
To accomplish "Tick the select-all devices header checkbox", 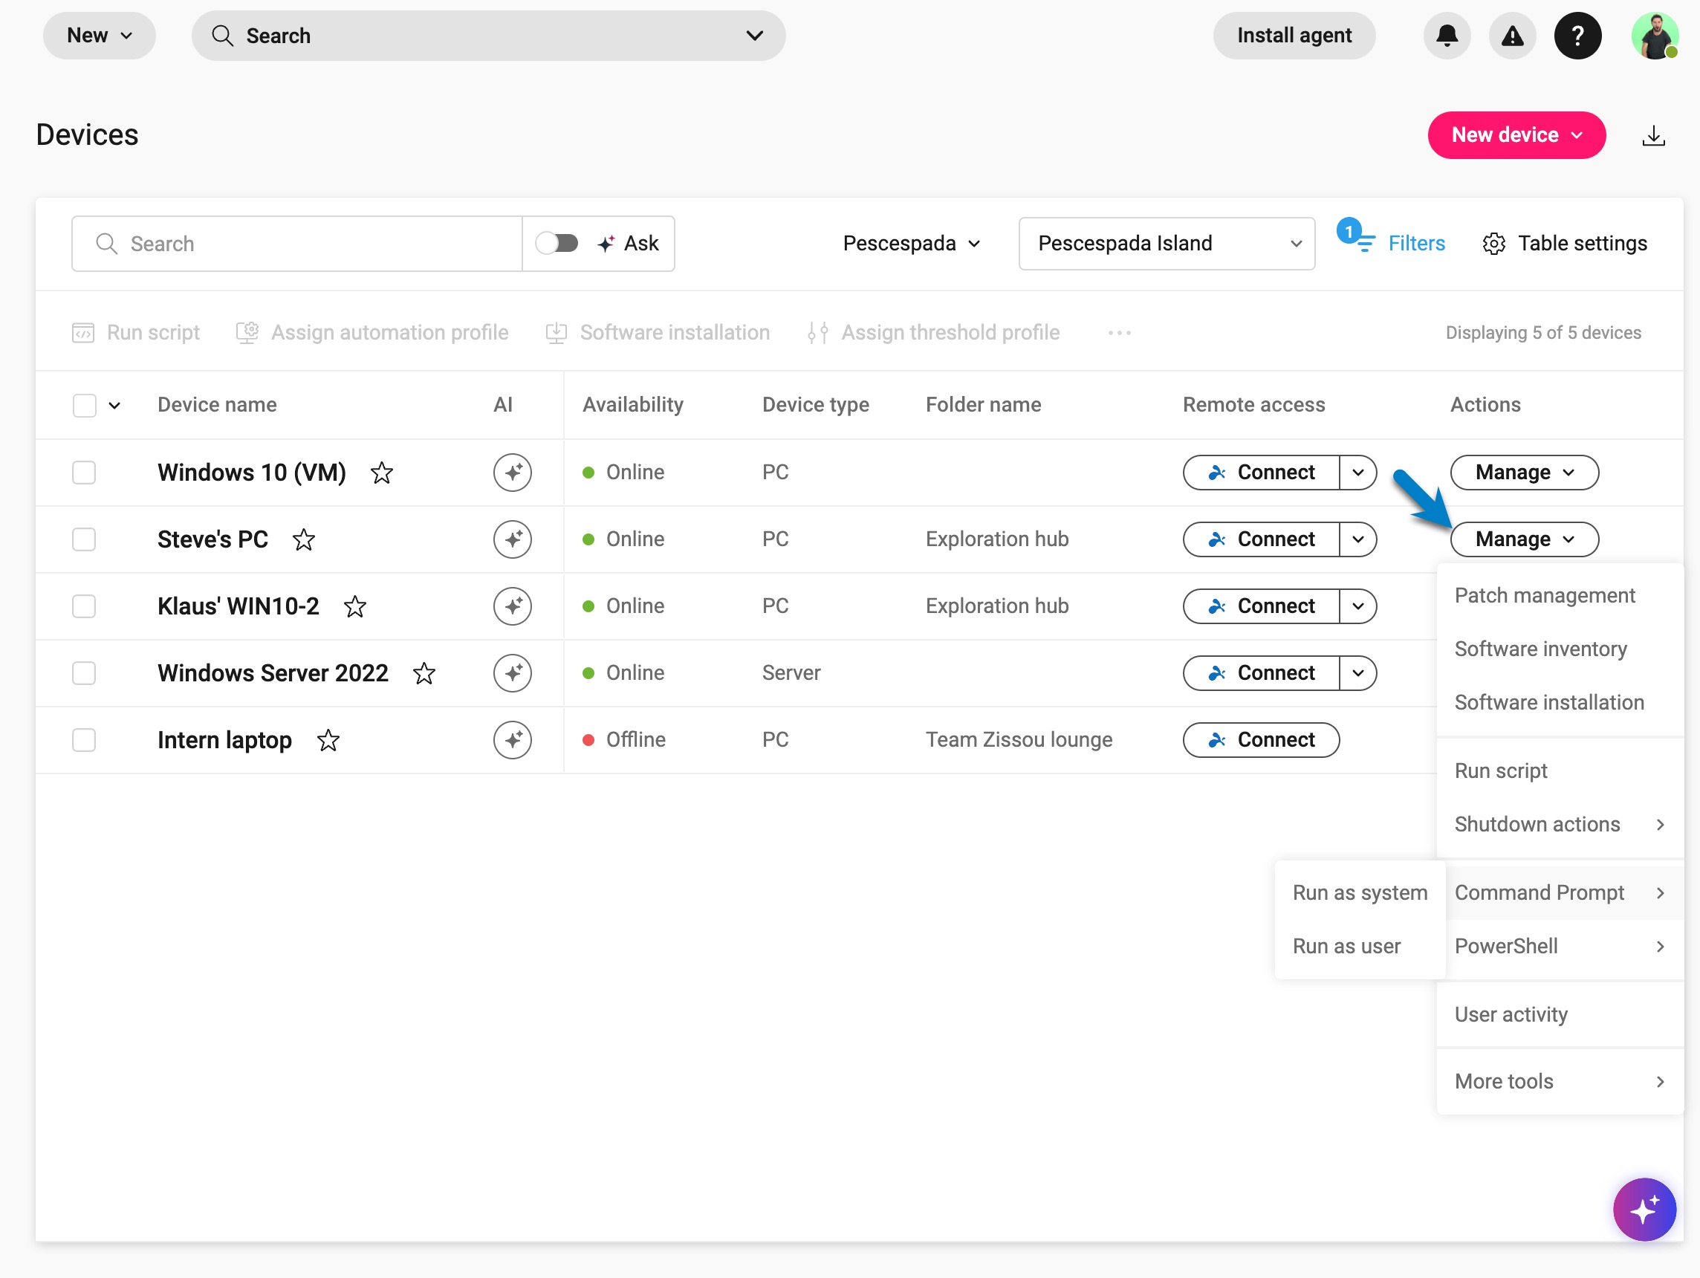I will 84,405.
